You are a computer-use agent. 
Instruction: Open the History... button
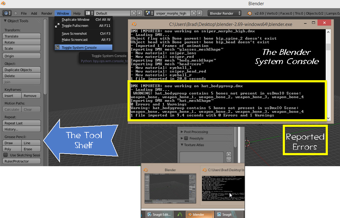[22, 129]
